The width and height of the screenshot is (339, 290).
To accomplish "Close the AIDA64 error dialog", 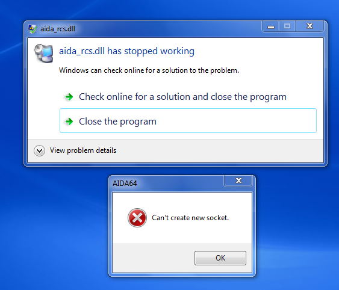I will (x=238, y=180).
